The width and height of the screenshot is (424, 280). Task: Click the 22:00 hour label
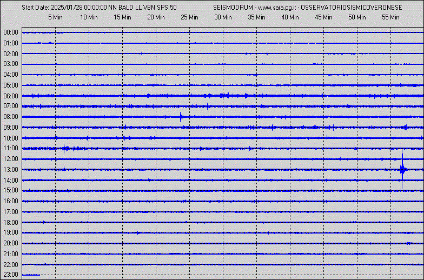pos(11,265)
